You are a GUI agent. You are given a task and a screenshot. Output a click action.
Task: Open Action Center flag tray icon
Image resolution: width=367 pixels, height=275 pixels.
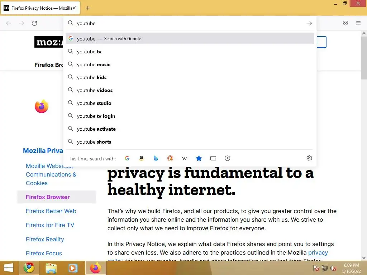tap(316, 268)
